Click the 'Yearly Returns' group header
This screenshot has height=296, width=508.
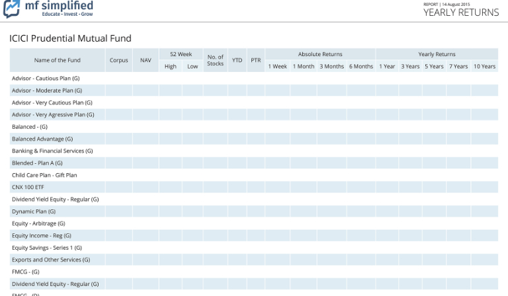[437, 54]
